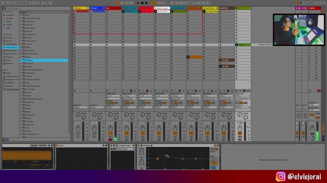327x183 pixels.
Task: Select the A Rev return track header
Action: 298,8
